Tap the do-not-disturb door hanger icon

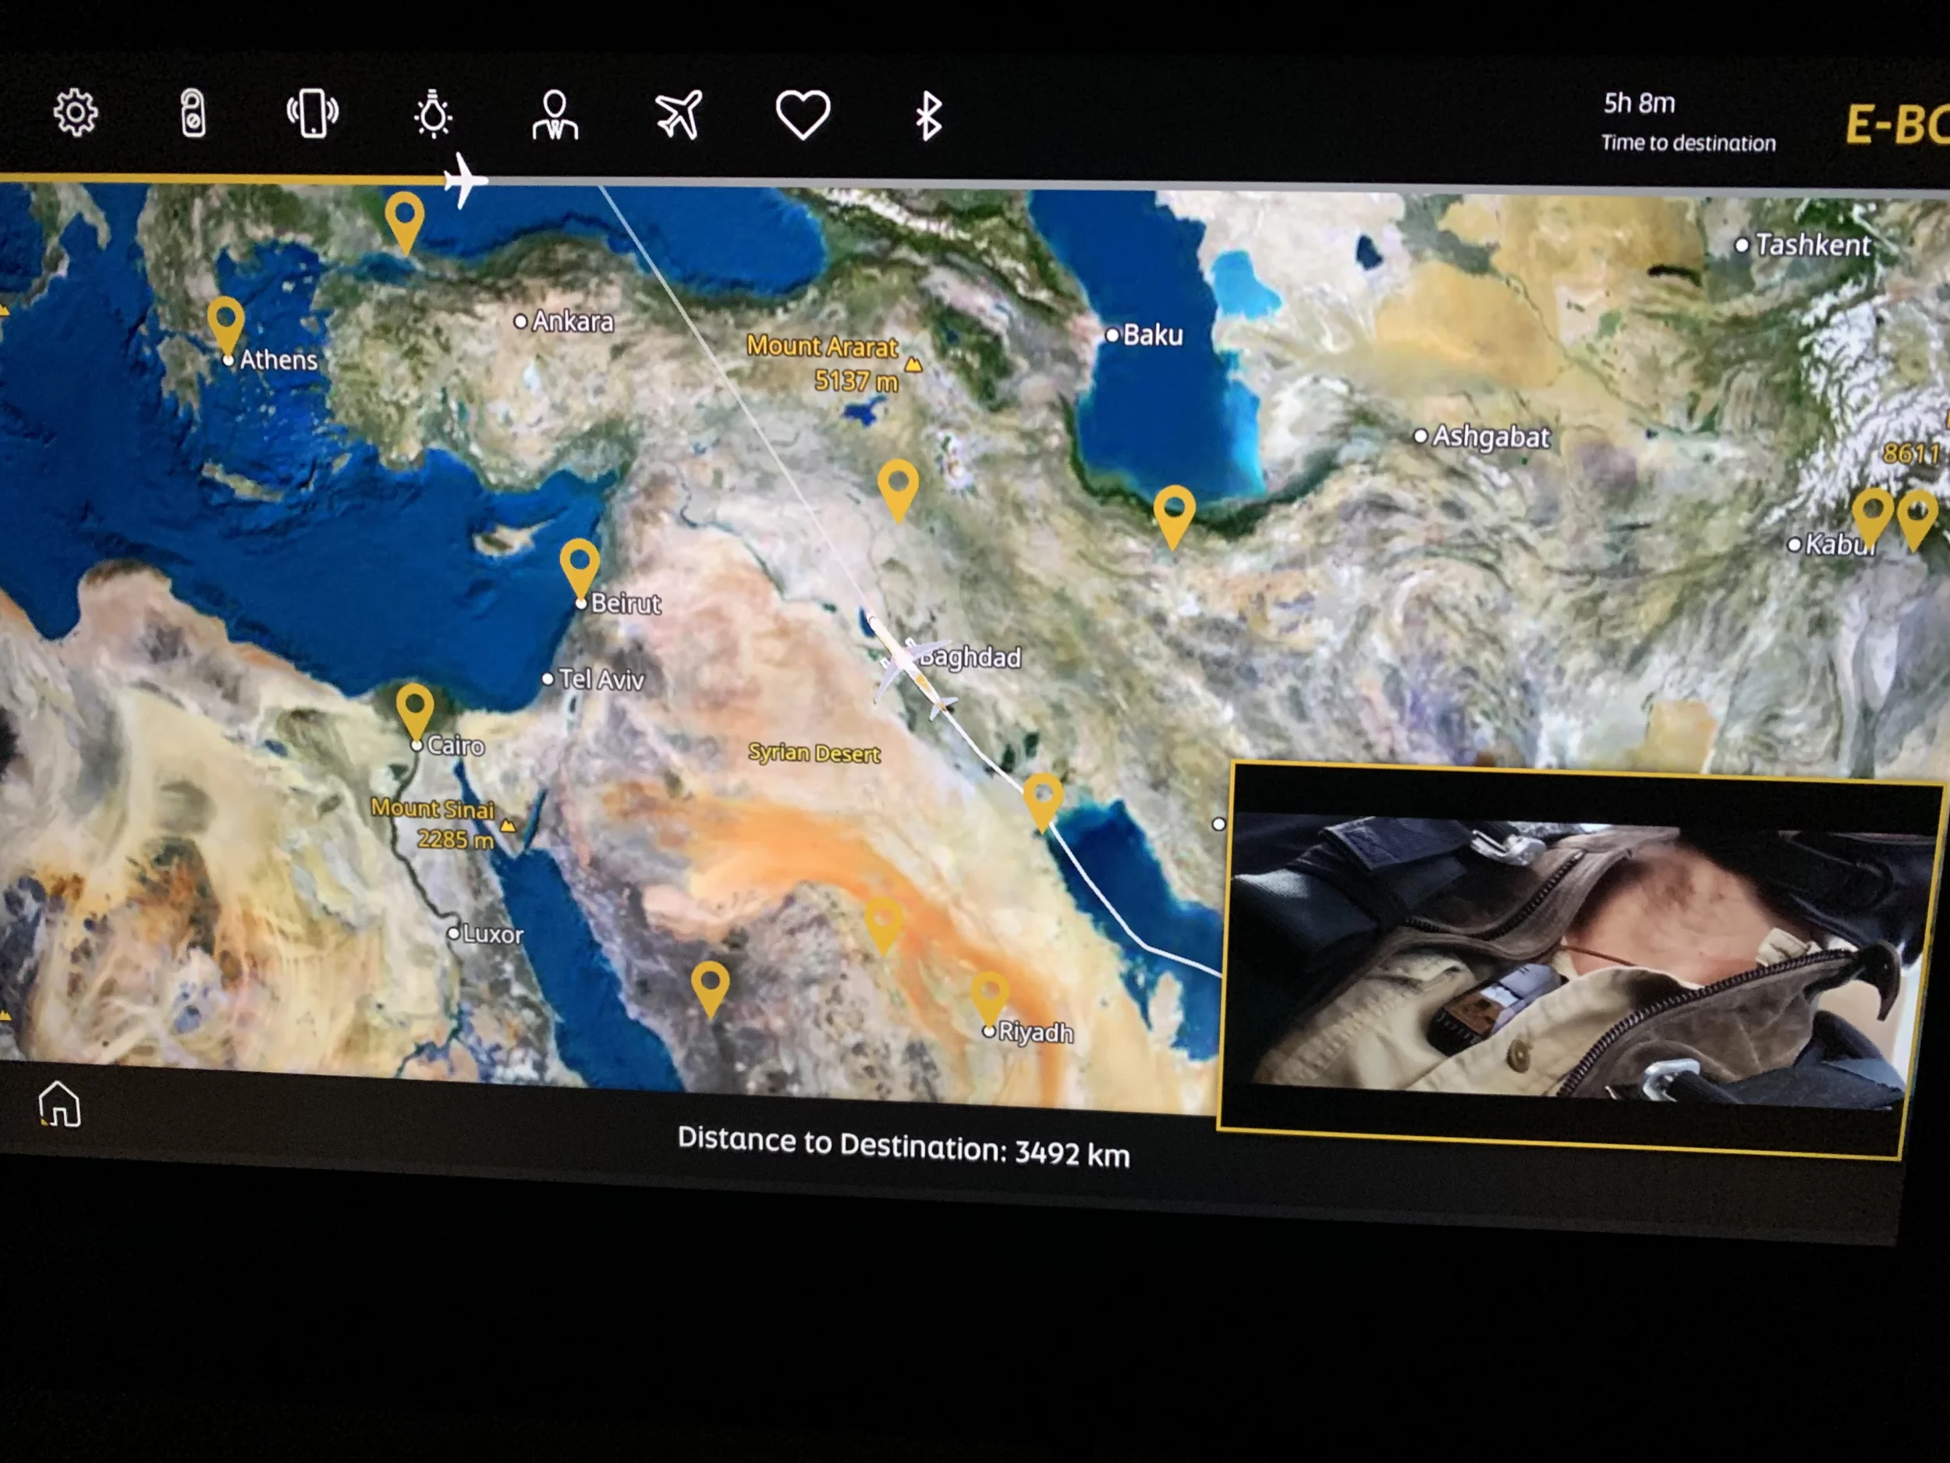pos(193,114)
